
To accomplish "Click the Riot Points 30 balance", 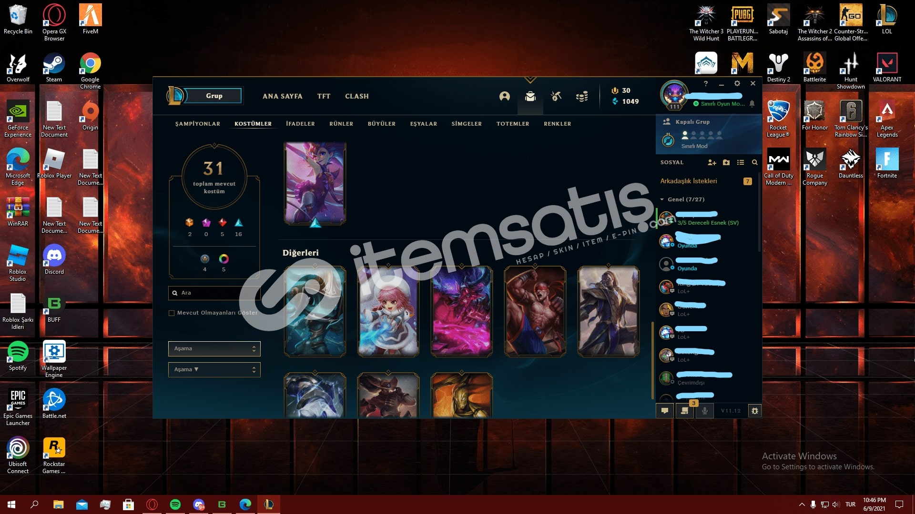I will point(621,90).
